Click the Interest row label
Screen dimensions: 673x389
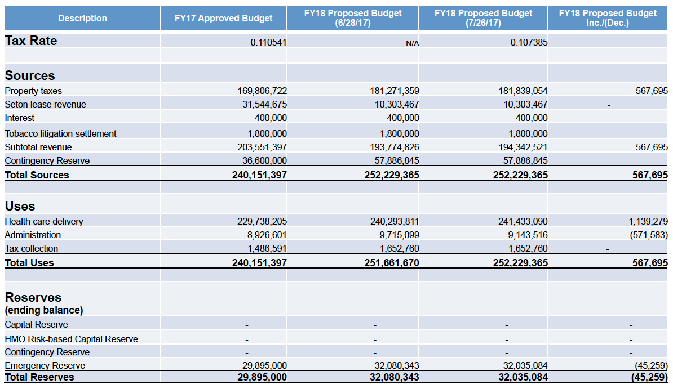[x=19, y=118]
